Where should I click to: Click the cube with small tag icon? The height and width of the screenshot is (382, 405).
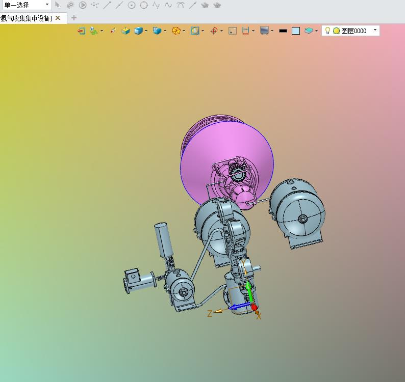[x=157, y=31]
